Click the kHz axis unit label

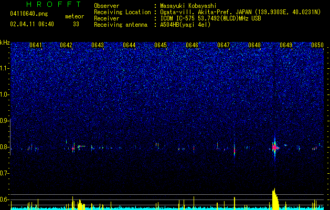pyautogui.click(x=5, y=43)
